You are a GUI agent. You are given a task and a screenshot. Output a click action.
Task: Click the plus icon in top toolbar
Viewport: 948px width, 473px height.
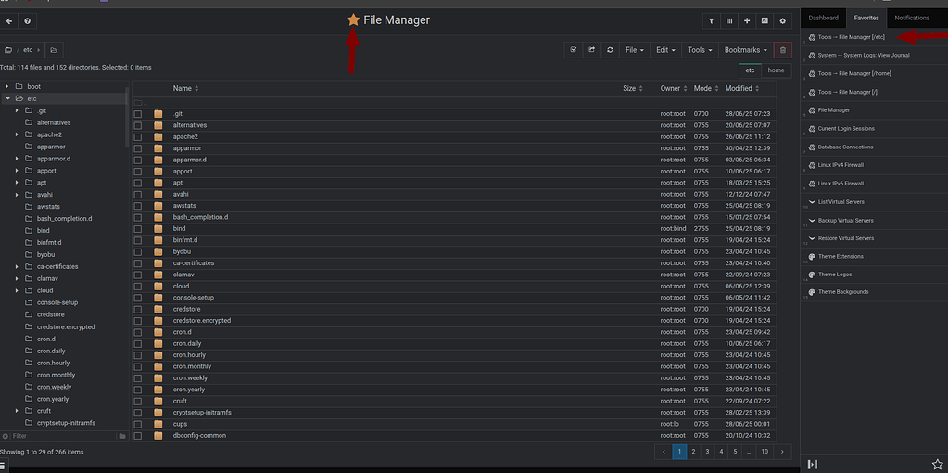(x=747, y=21)
